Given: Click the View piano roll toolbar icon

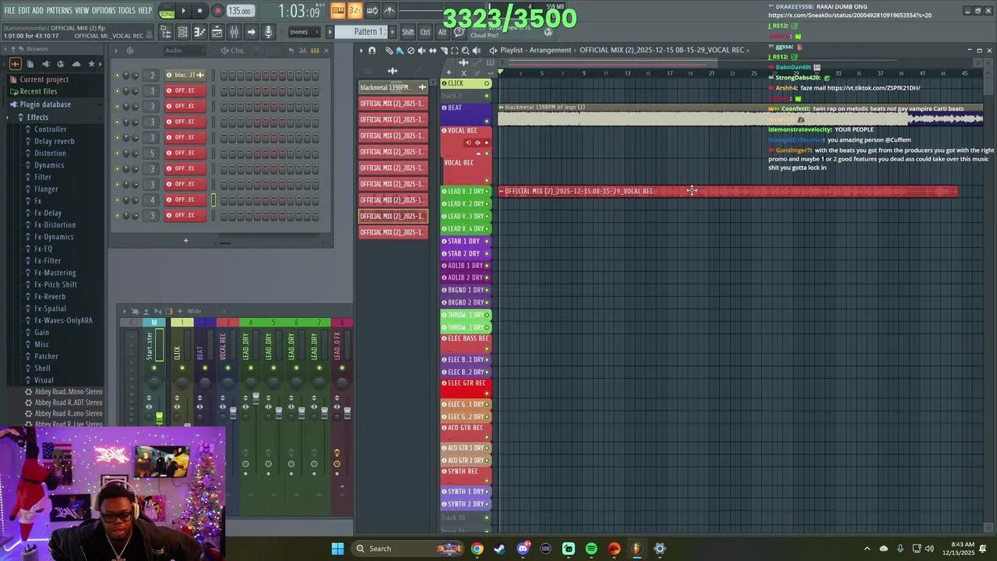Looking at the screenshot, I should point(199,32).
